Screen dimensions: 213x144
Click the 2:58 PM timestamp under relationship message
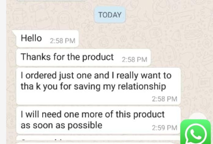click(x=164, y=99)
